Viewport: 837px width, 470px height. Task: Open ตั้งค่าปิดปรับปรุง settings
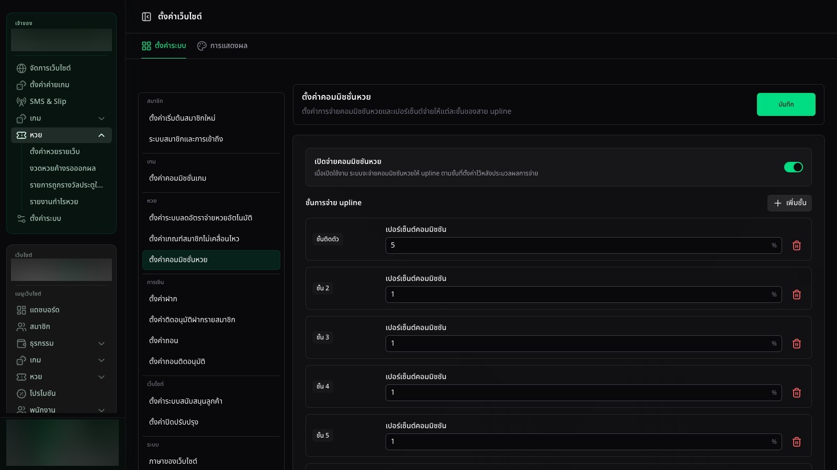coord(211,422)
